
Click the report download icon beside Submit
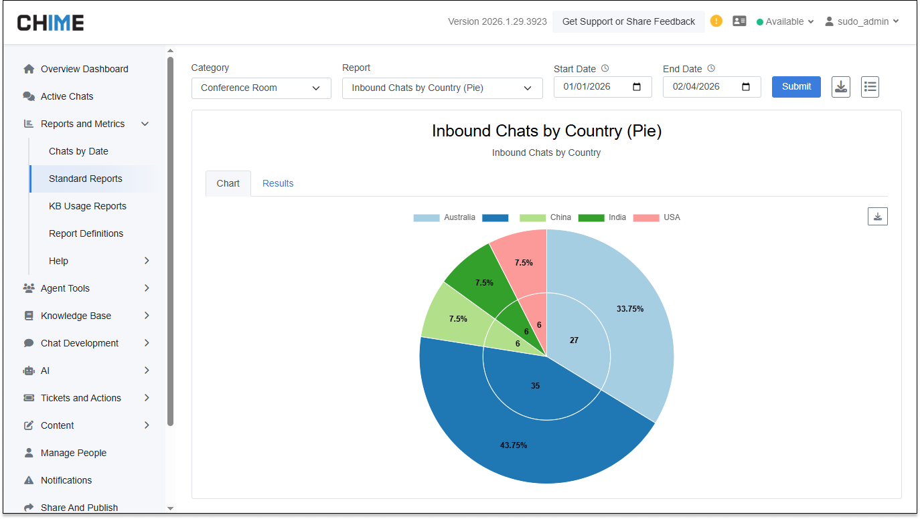(841, 87)
